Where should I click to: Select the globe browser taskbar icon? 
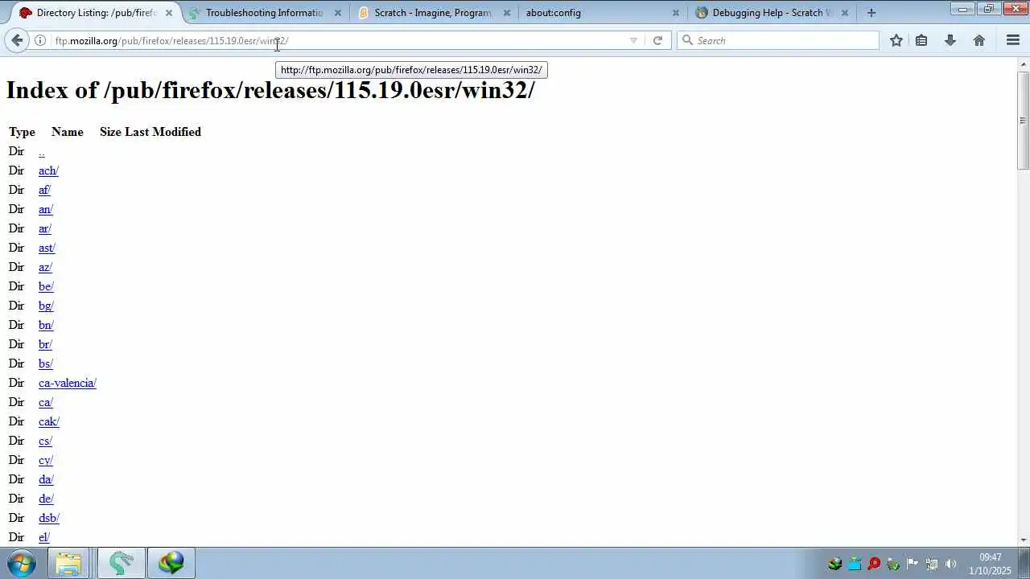pos(171,563)
